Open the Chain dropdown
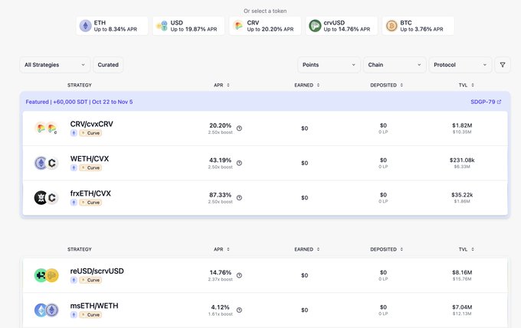The height and width of the screenshot is (328, 521). click(395, 65)
